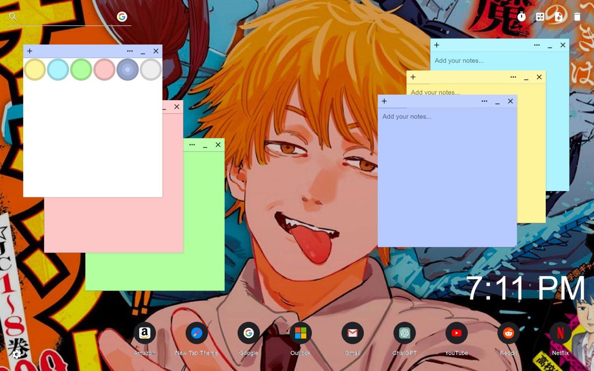Viewport: 594px width, 371px height.
Task: Click the trash can icon
Action: click(577, 17)
